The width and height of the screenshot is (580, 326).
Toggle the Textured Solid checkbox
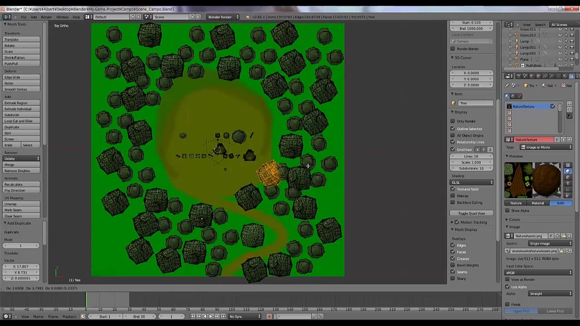pos(453,189)
